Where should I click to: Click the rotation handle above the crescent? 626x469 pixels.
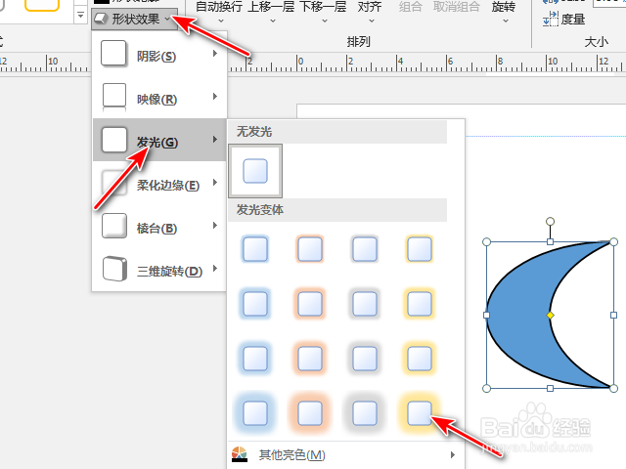(x=550, y=222)
